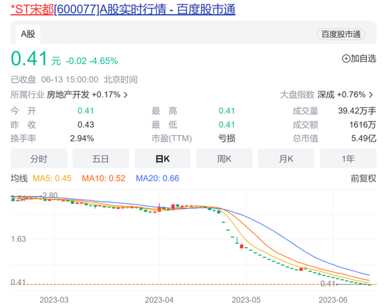Viewport: 391px width, 307px height.
Task: Select the 周K chart tab
Action: (225, 158)
